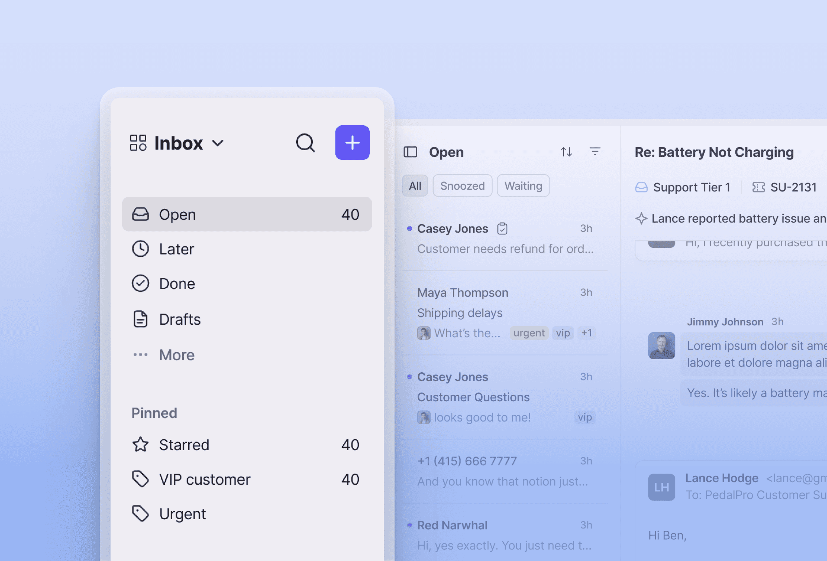This screenshot has height=561, width=827.
Task: Click the urgent tag on Maya Thompson
Action: (529, 333)
